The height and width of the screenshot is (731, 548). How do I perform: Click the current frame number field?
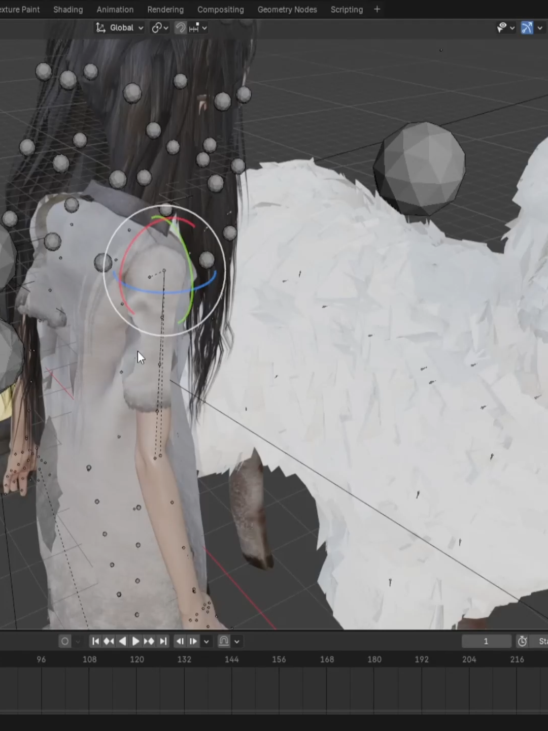pyautogui.click(x=486, y=641)
